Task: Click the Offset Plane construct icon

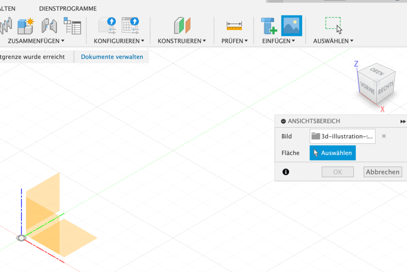Action: coord(182,25)
